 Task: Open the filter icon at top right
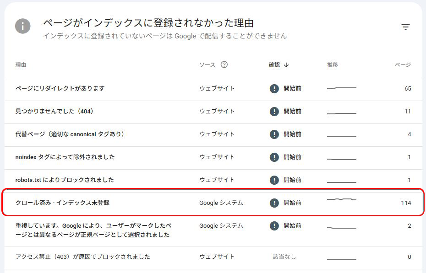(405, 27)
